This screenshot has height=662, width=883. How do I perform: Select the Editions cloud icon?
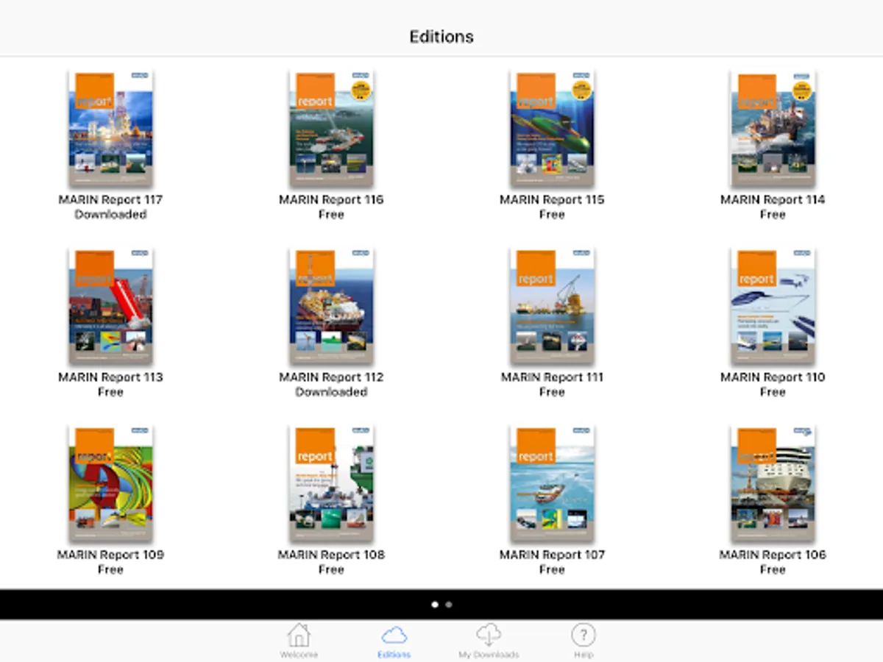click(394, 636)
